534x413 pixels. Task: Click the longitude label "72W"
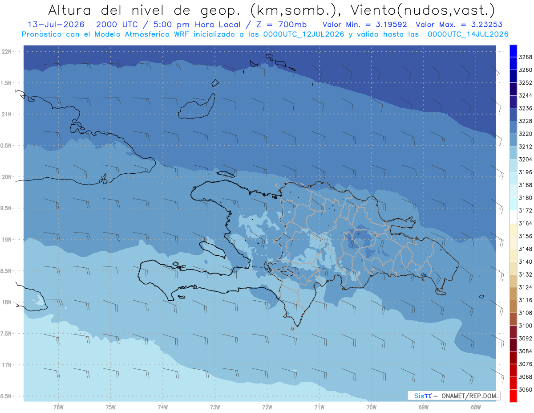coord(267,407)
